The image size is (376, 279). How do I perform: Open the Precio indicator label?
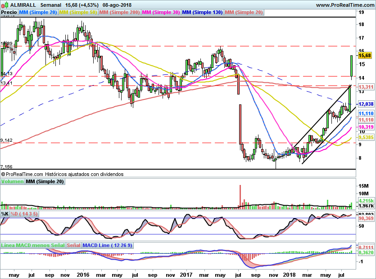click(x=9, y=13)
